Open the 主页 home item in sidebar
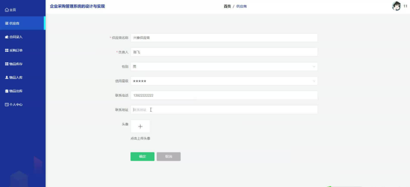This screenshot has height=187, width=410. click(23, 10)
